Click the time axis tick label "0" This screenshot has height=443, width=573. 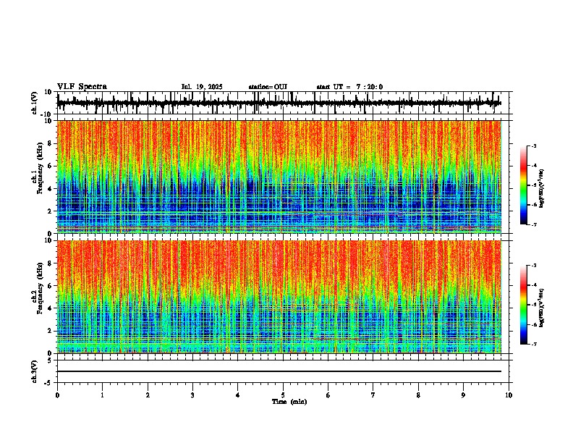57,395
